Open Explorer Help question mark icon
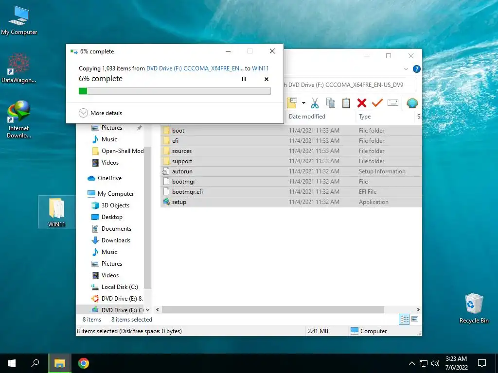 pos(416,69)
